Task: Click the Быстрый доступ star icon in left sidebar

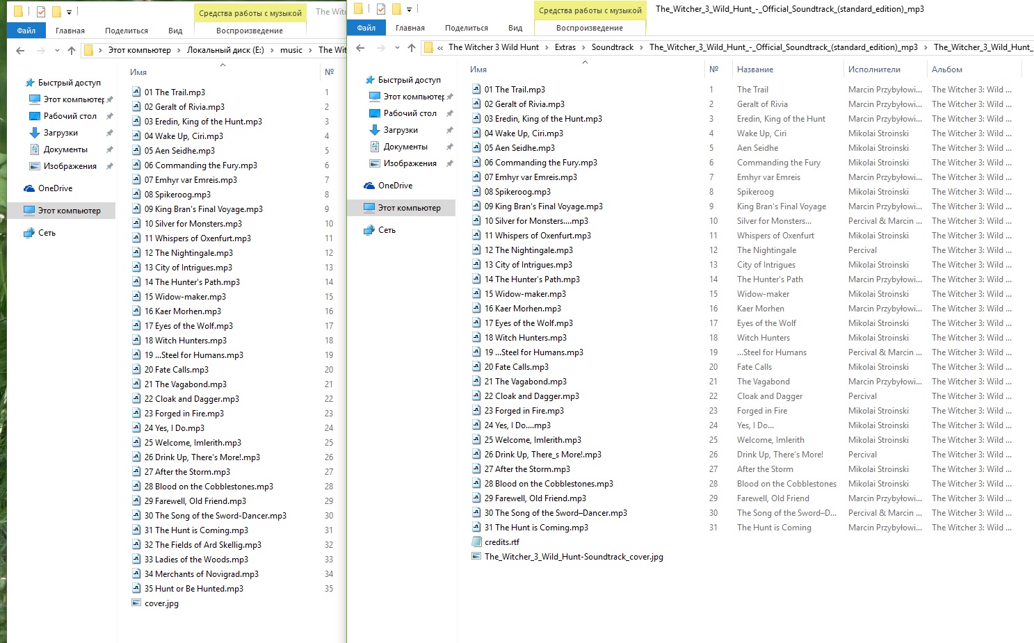Action: click(x=30, y=83)
